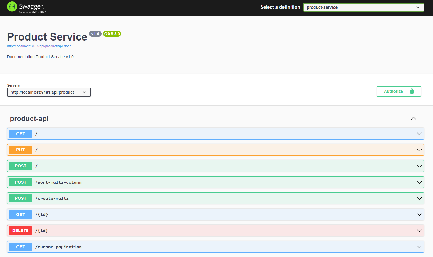Click the Documentation Product Service v1.0 description
The height and width of the screenshot is (257, 433).
[40, 57]
